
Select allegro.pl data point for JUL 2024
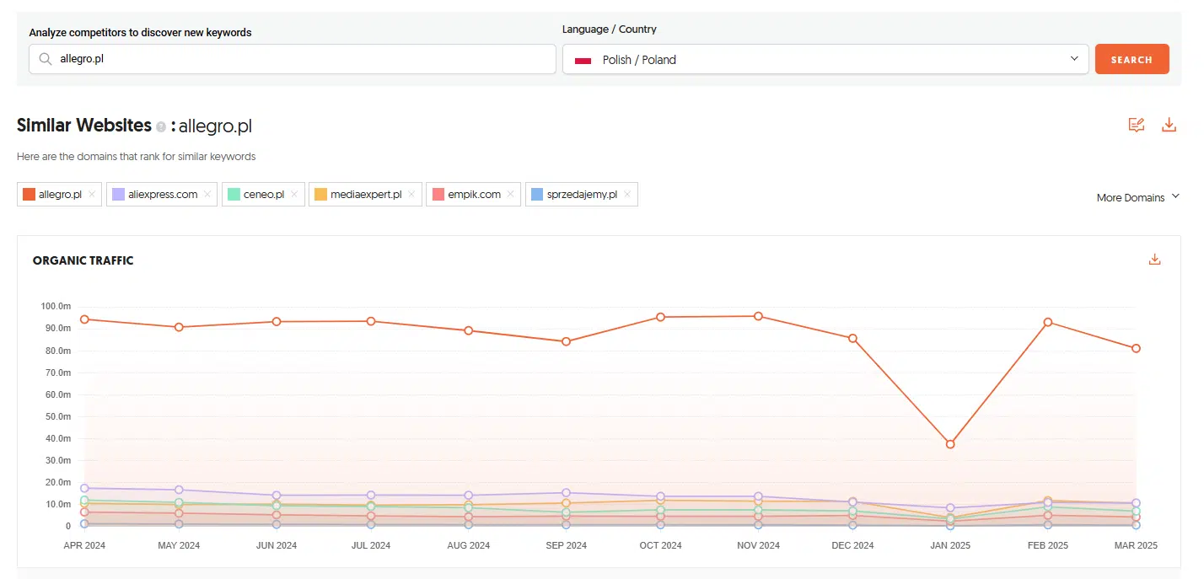[370, 321]
